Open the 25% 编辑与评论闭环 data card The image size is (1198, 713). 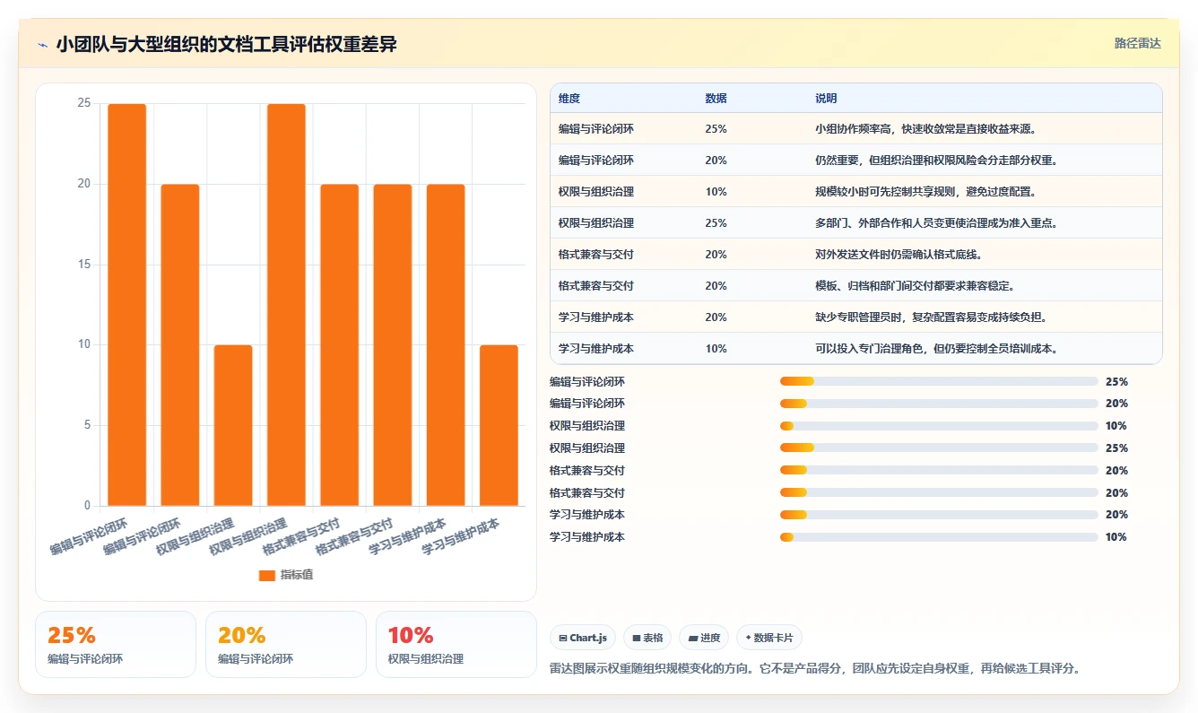[x=116, y=644]
